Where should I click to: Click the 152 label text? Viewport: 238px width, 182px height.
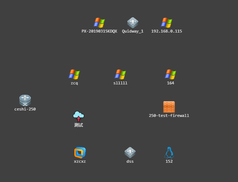point(169,161)
